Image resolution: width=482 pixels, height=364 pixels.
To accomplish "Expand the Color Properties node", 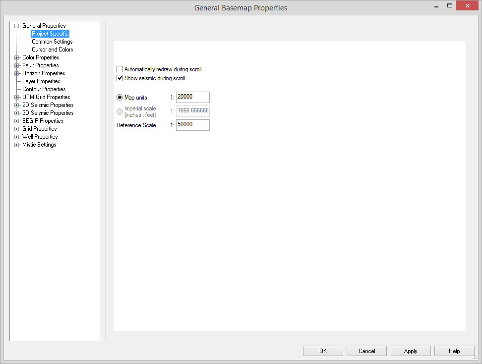I will click(17, 57).
